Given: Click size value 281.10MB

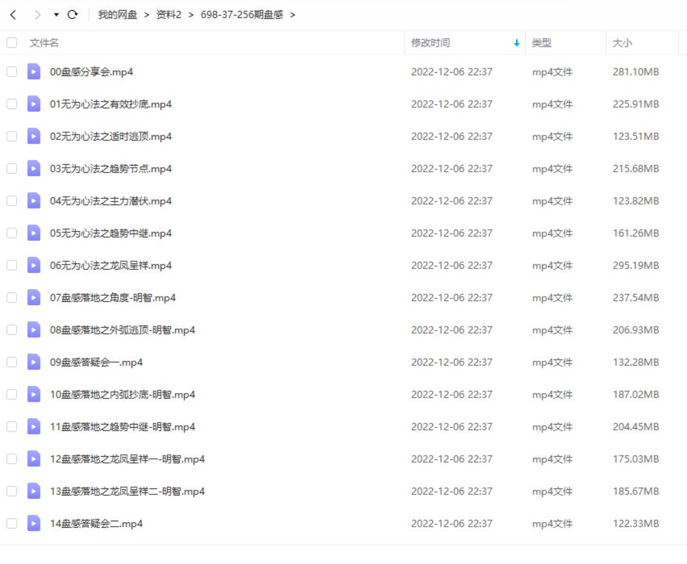Looking at the screenshot, I should pos(636,72).
